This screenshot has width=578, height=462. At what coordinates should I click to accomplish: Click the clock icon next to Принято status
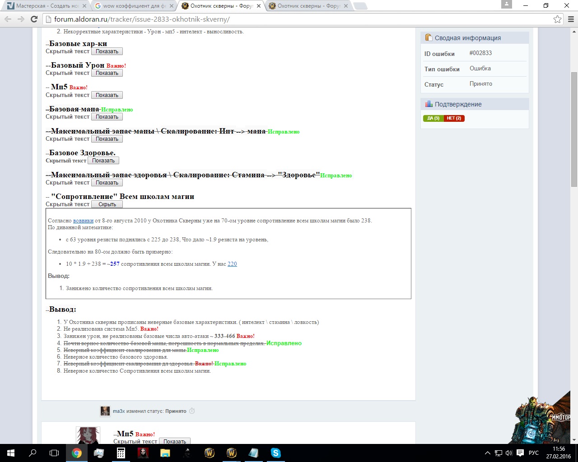tap(192, 411)
